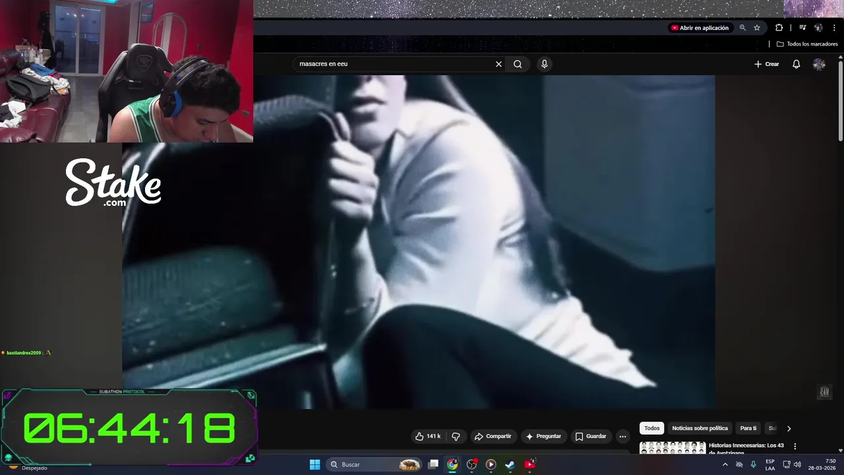The image size is (844, 475).
Task: Dislike the video with thumbs down
Action: (456, 436)
